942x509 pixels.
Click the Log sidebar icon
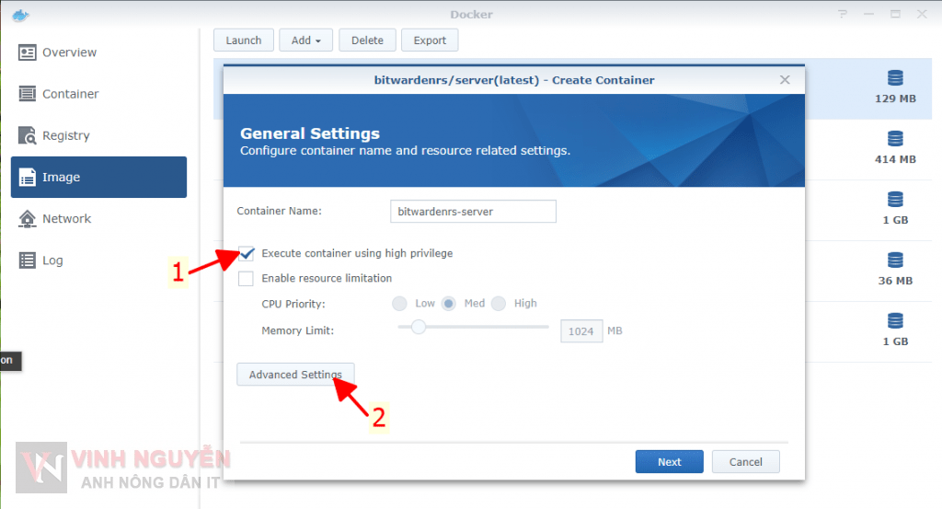pos(28,260)
